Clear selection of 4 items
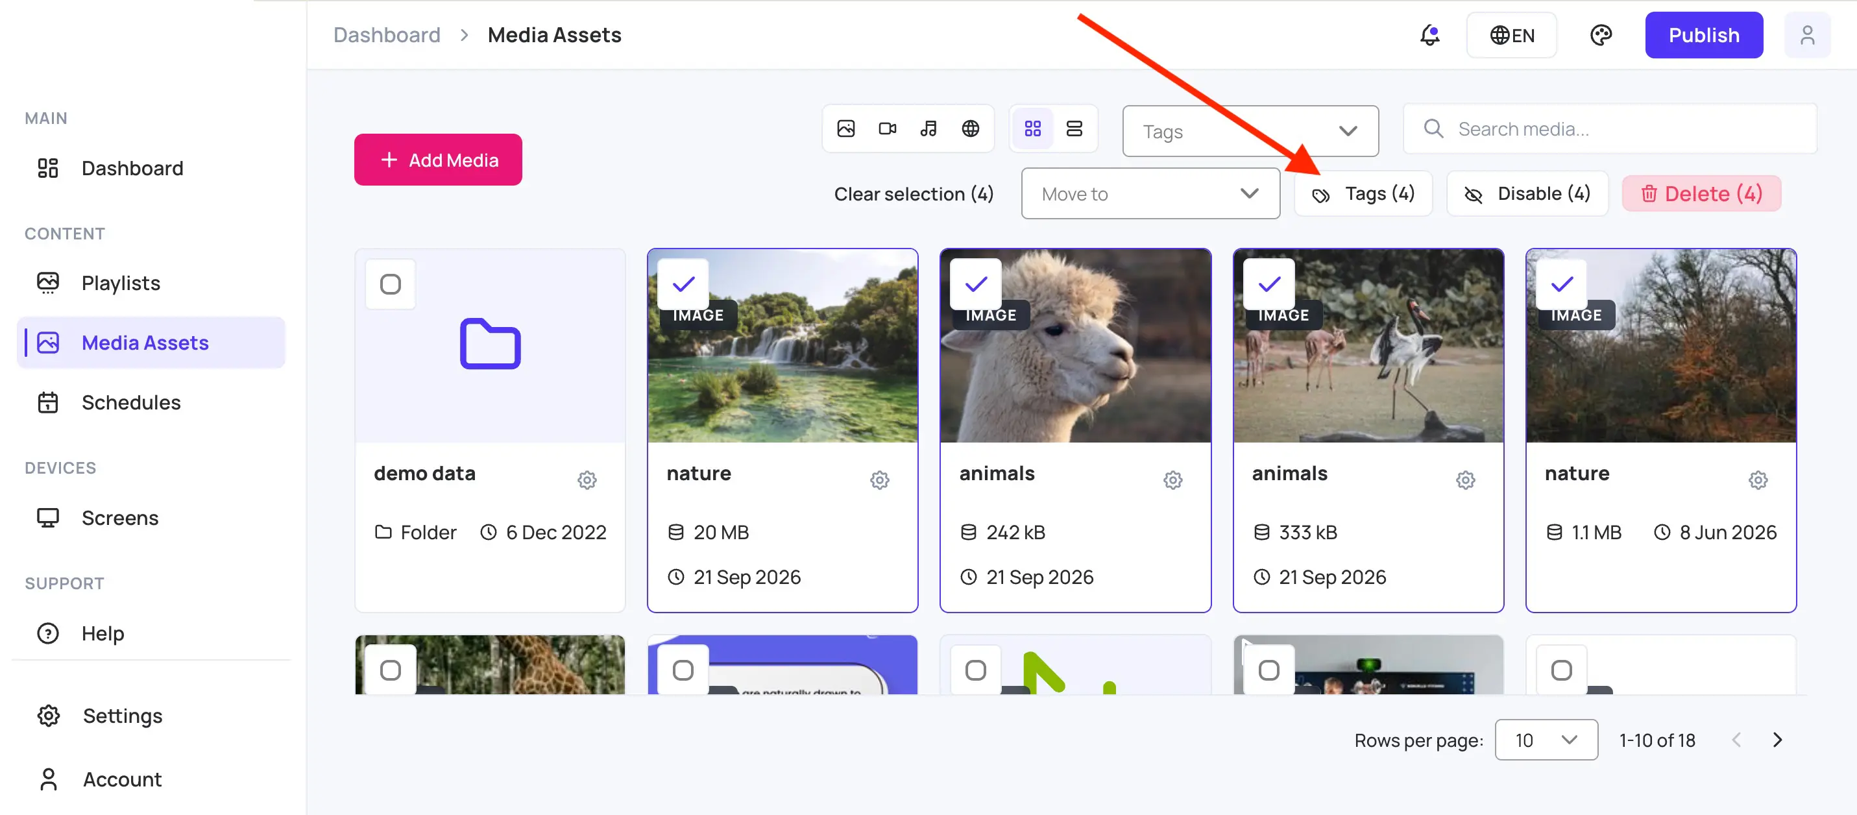The image size is (1857, 815). pyautogui.click(x=914, y=194)
